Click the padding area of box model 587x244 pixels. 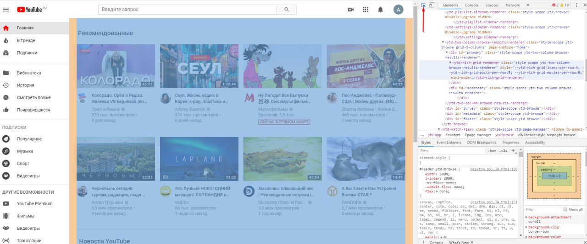coord(554,175)
